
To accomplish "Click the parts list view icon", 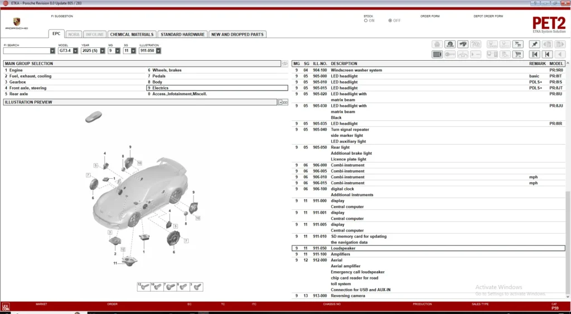I will coord(437,54).
